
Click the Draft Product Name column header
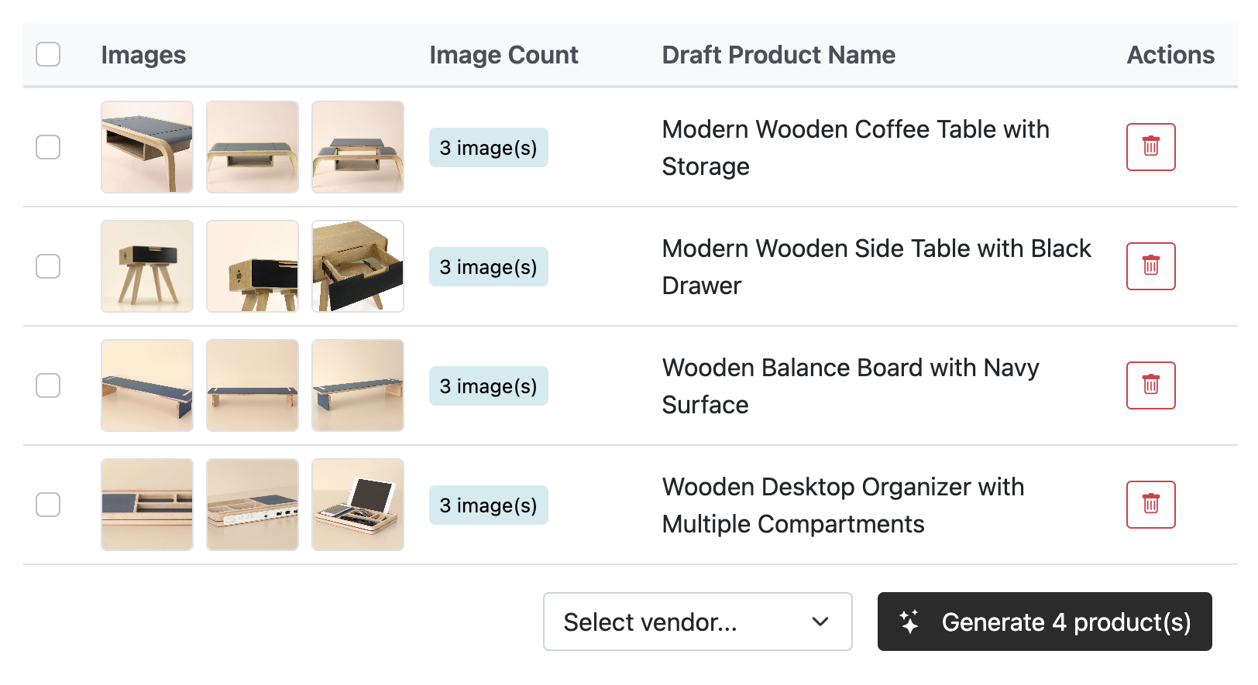[778, 55]
